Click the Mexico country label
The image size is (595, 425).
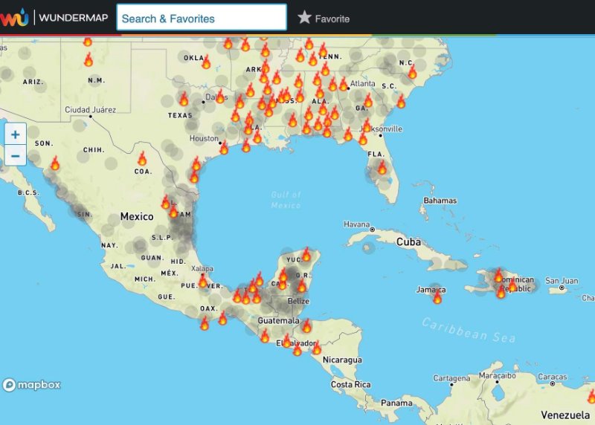point(137,216)
